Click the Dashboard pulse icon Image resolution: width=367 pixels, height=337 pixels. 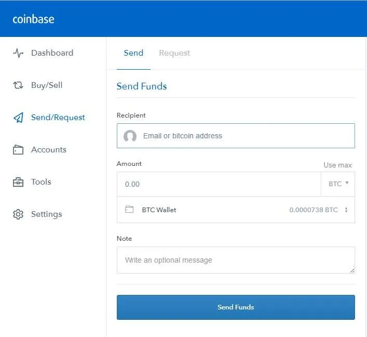18,53
